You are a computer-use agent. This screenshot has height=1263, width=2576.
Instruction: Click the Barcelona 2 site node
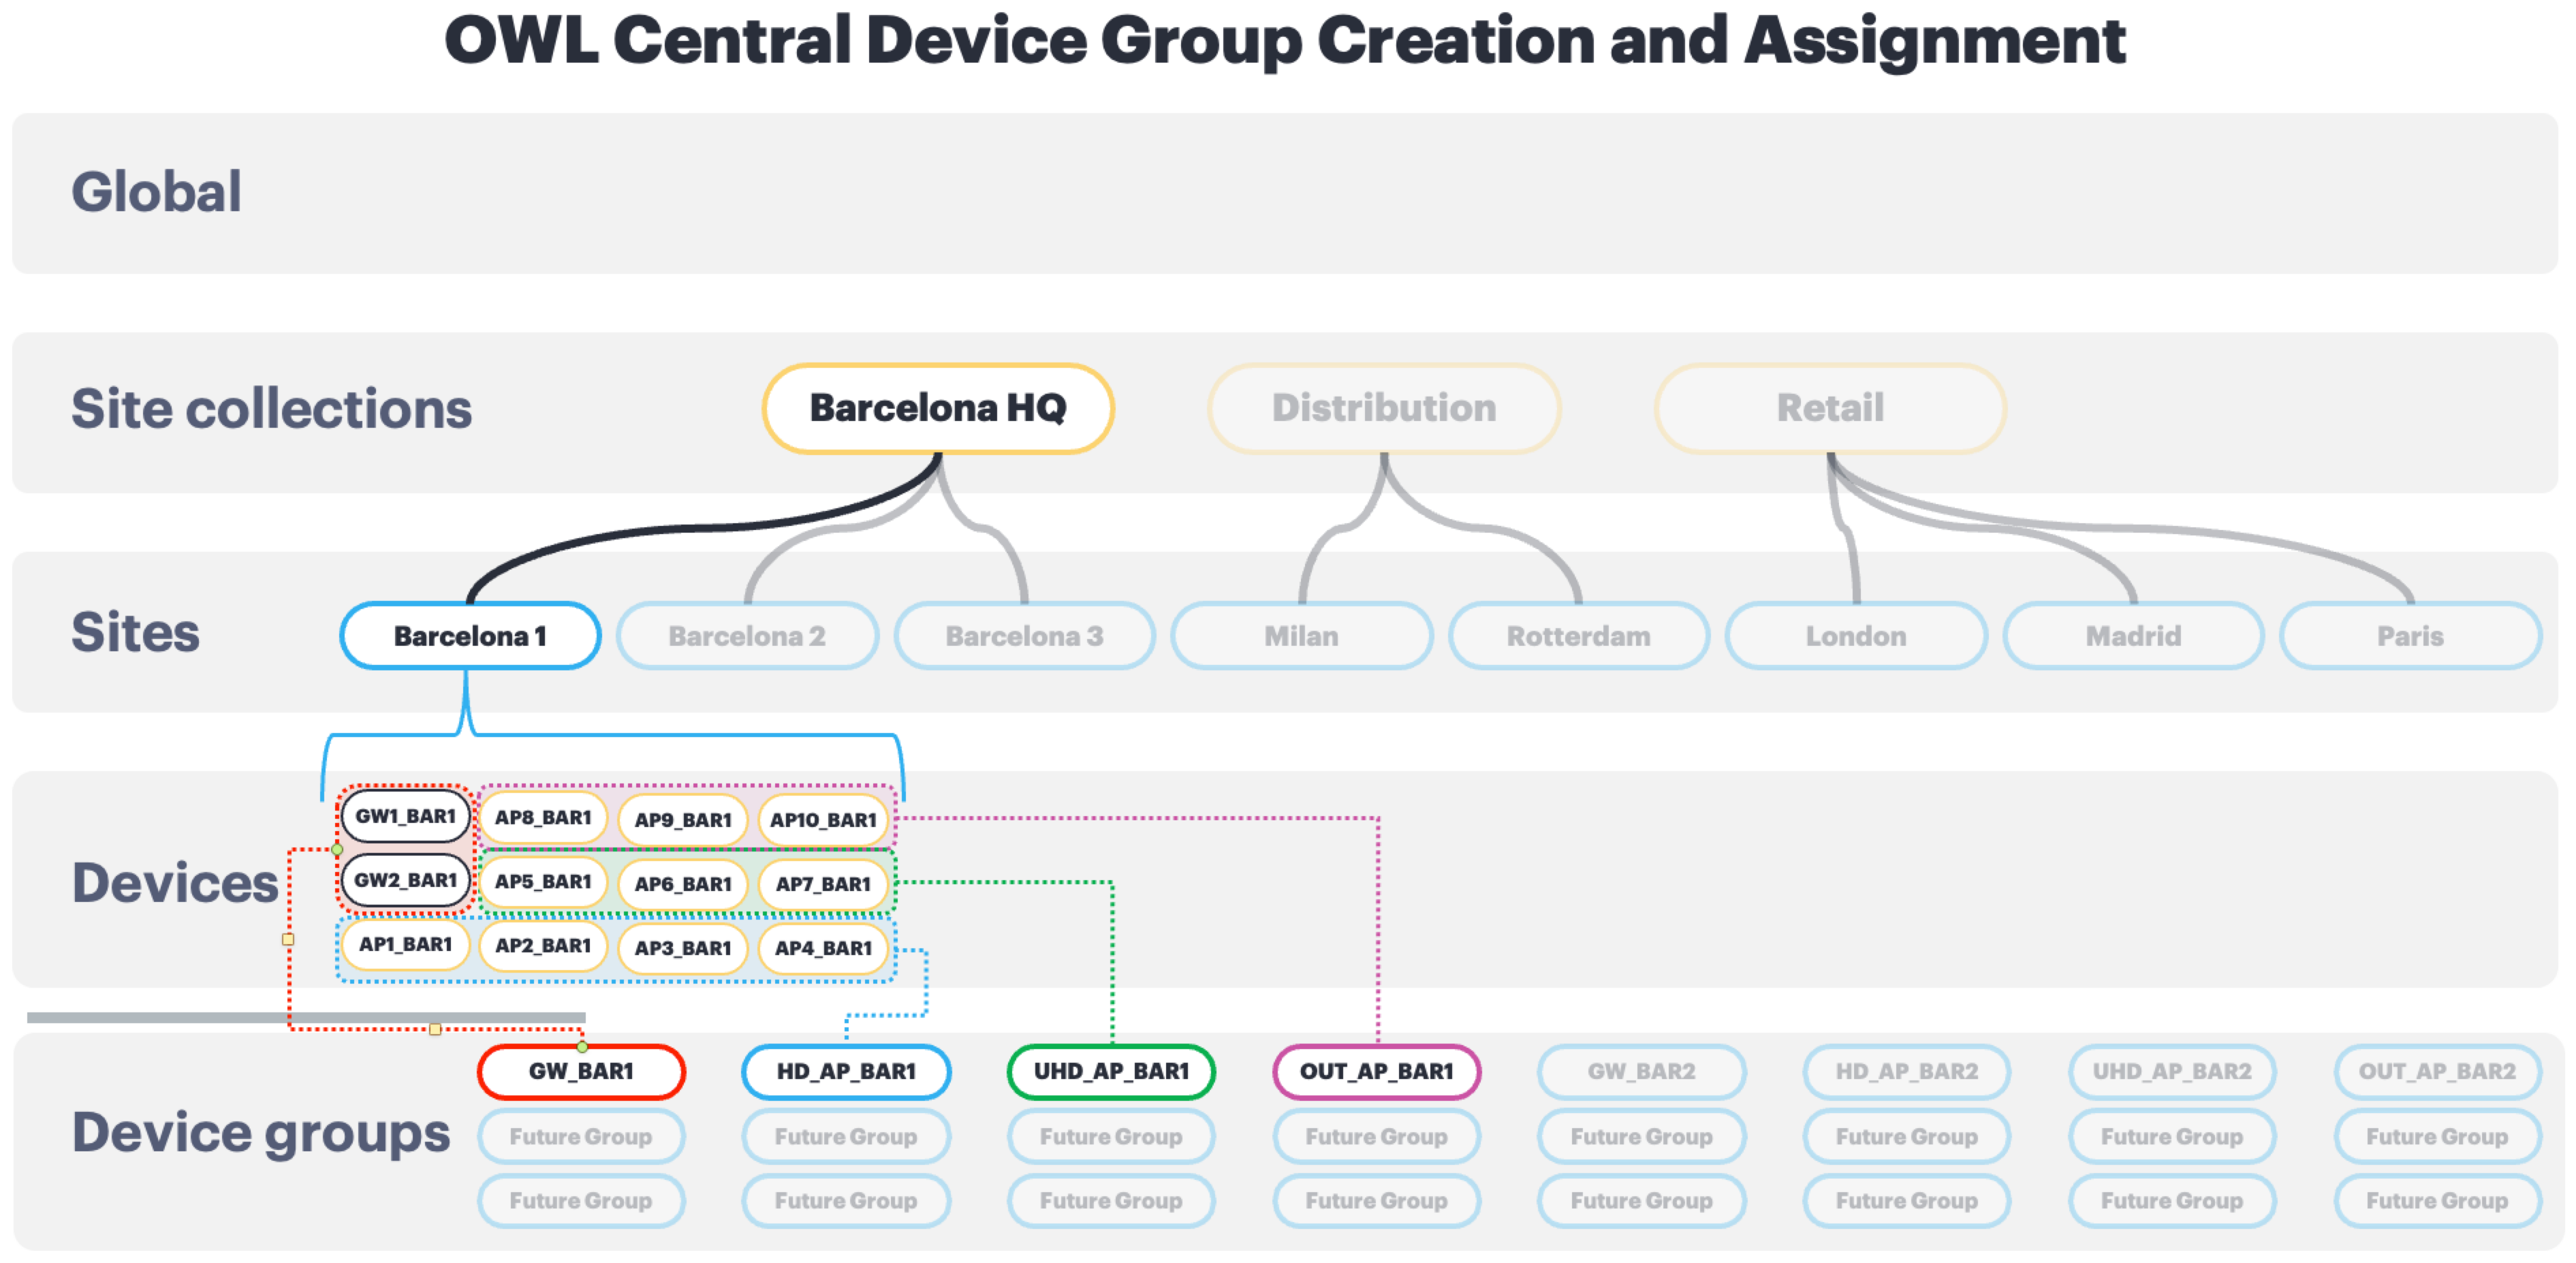(x=747, y=636)
